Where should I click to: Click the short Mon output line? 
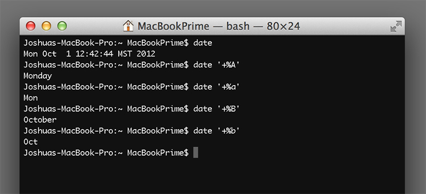point(31,98)
